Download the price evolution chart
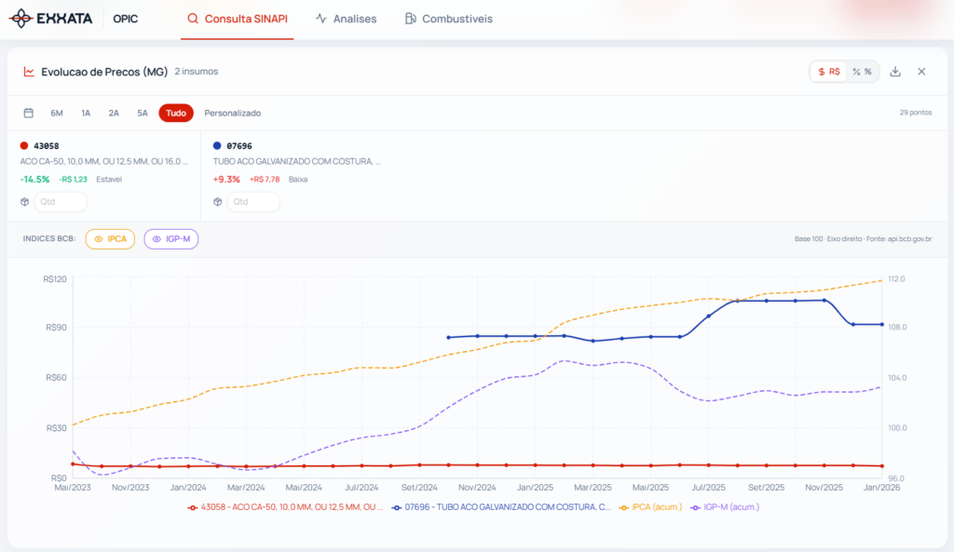The width and height of the screenshot is (954, 552). (x=895, y=72)
